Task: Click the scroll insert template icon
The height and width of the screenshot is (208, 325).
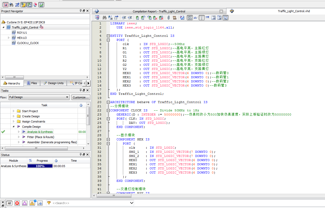Action: 174,18
